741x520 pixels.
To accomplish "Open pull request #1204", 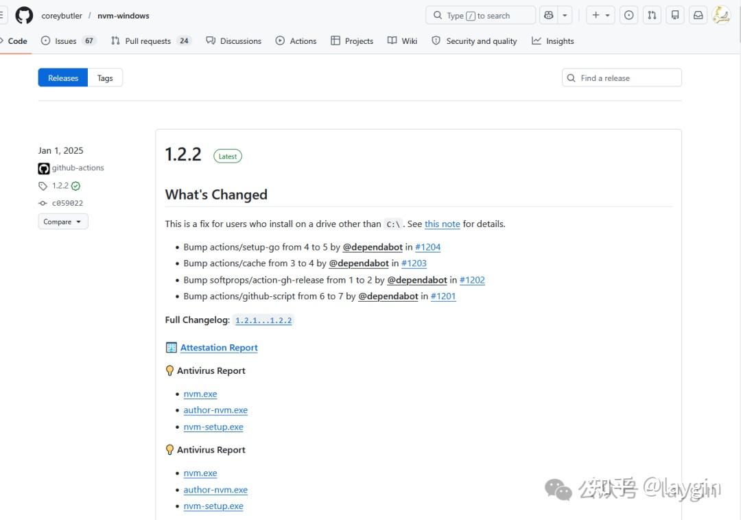I will 427,247.
